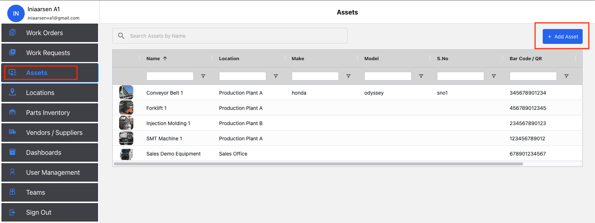Go to Dashboards
The width and height of the screenshot is (595, 223).
(50, 152)
